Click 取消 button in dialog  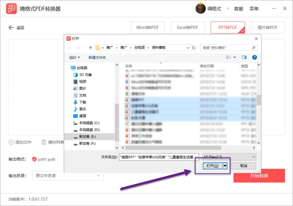click(243, 166)
